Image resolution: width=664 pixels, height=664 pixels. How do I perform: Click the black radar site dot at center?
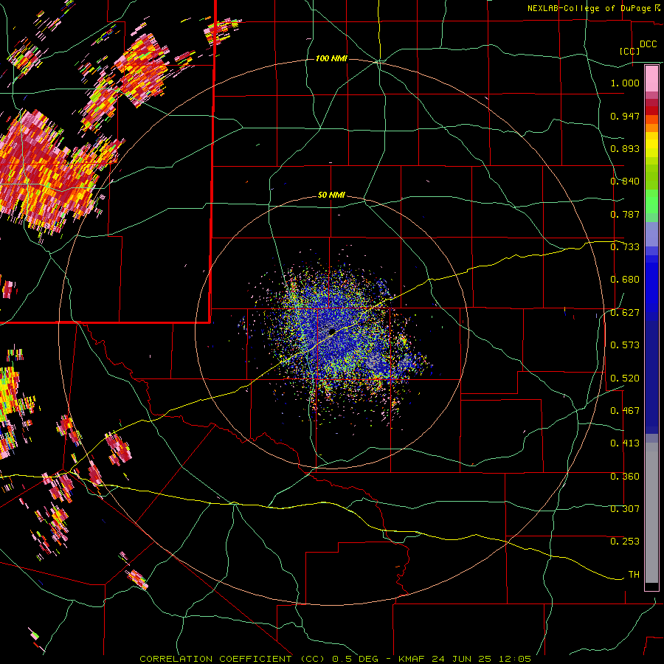click(x=332, y=331)
